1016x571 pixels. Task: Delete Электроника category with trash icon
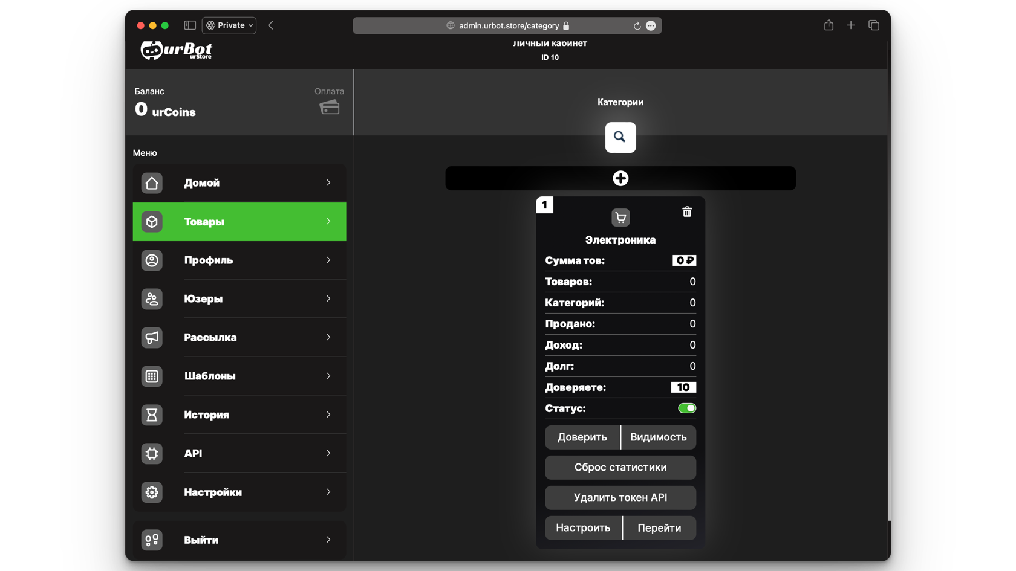pyautogui.click(x=687, y=212)
